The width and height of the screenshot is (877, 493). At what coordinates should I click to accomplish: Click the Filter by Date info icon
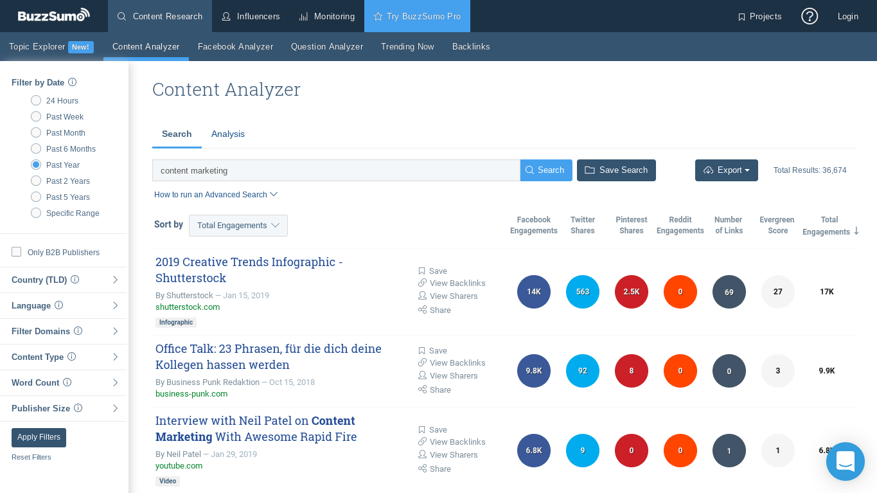click(x=73, y=82)
